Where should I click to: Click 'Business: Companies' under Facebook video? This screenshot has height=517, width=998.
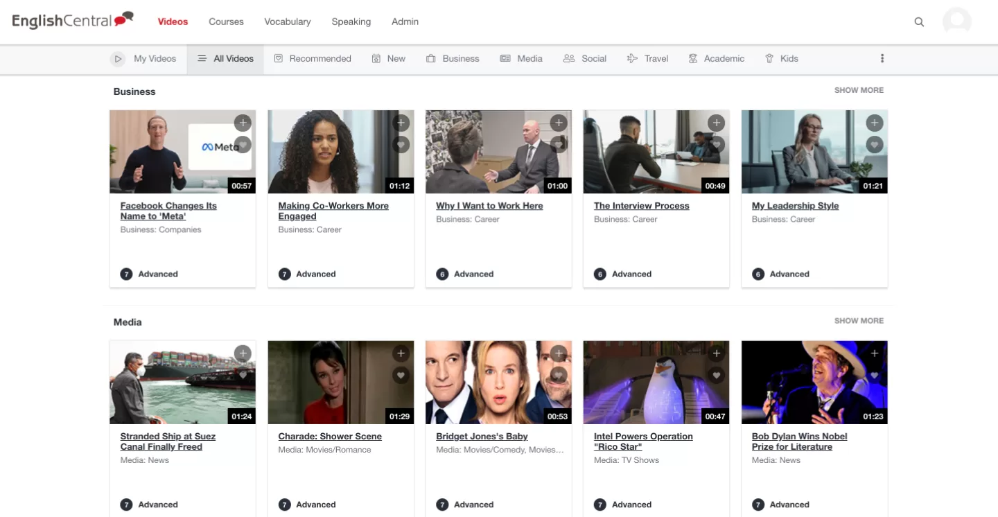(x=161, y=230)
